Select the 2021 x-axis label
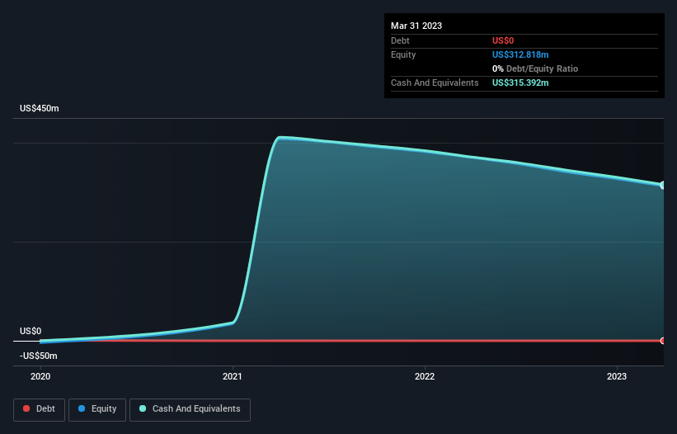This screenshot has height=434, width=677. click(x=233, y=376)
